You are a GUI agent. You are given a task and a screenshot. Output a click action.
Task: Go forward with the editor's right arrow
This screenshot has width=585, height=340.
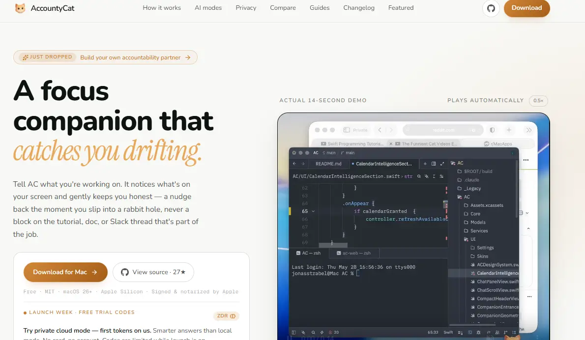coord(303,164)
